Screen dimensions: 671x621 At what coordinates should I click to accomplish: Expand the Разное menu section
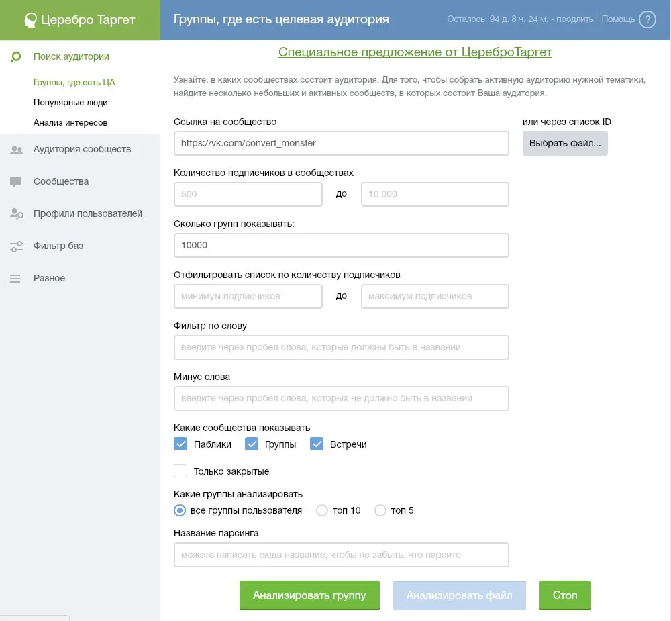49,278
